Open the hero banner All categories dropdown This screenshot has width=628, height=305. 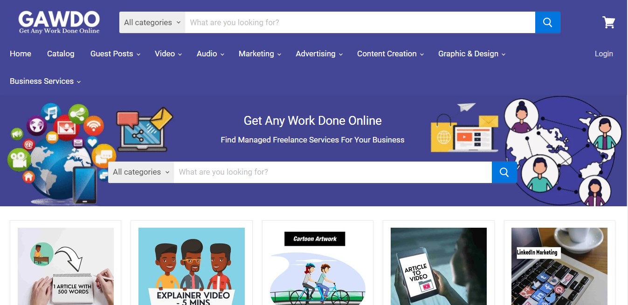pyautogui.click(x=141, y=172)
